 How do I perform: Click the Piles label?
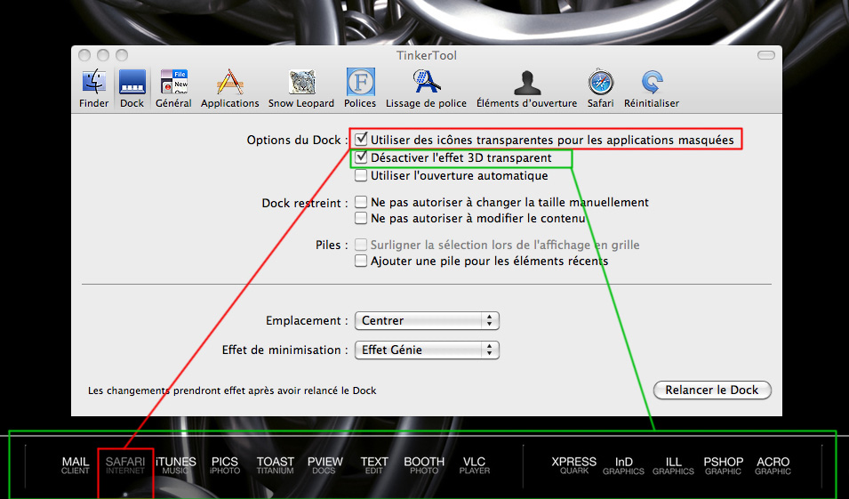[332, 245]
